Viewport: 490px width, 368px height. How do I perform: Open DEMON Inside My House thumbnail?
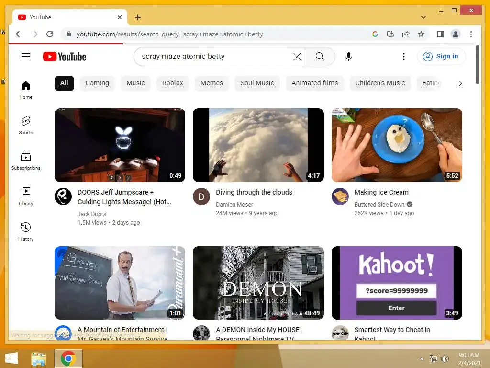pos(258,283)
